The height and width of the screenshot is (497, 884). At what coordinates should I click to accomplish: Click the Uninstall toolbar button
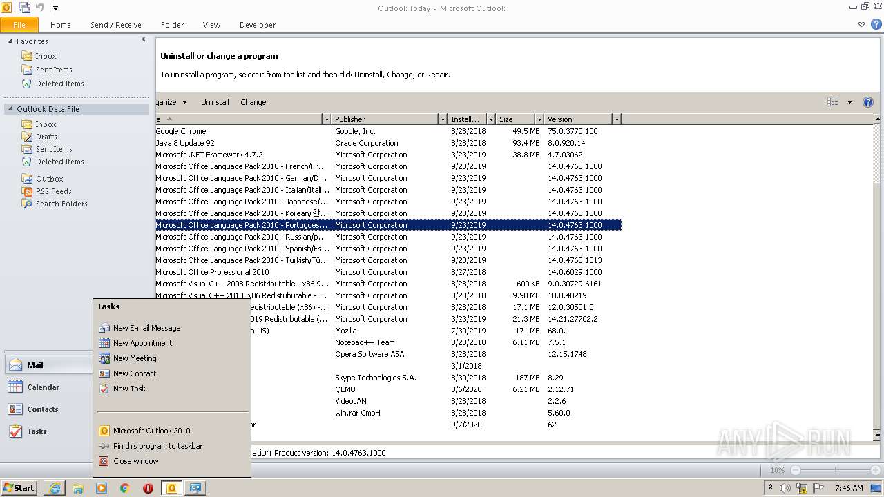tap(215, 102)
